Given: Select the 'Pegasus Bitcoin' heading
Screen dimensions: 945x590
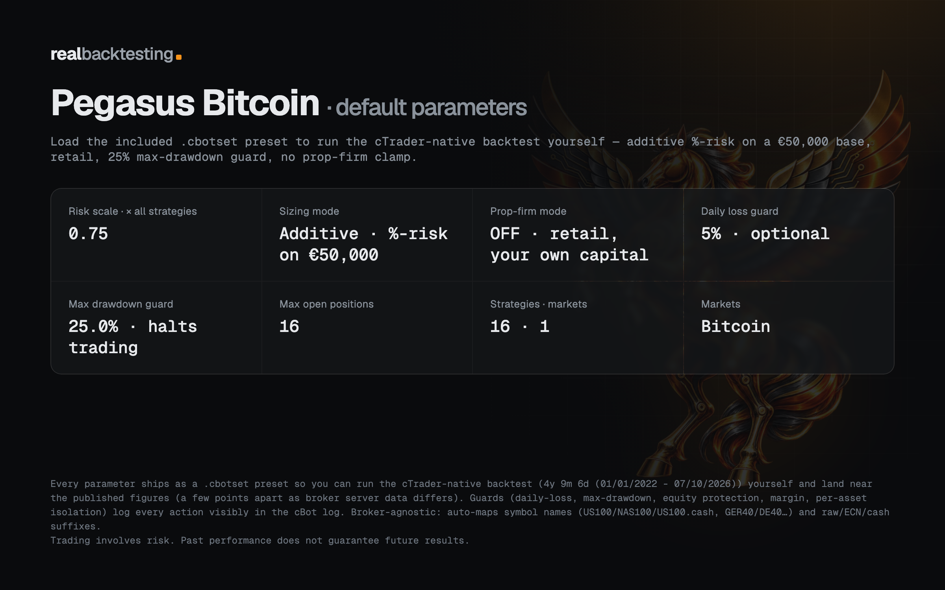Looking at the screenshot, I should tap(185, 103).
